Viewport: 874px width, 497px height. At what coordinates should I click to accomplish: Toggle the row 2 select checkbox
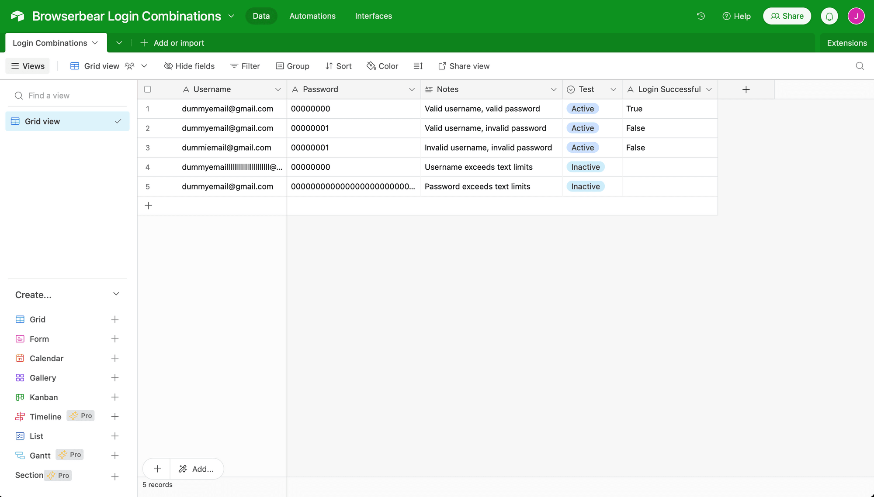pos(148,128)
